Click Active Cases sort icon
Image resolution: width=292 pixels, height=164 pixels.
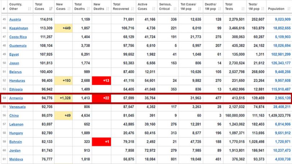tap(154, 9)
